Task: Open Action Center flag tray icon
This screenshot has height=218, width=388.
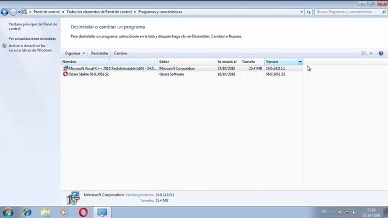Action: coord(340,213)
